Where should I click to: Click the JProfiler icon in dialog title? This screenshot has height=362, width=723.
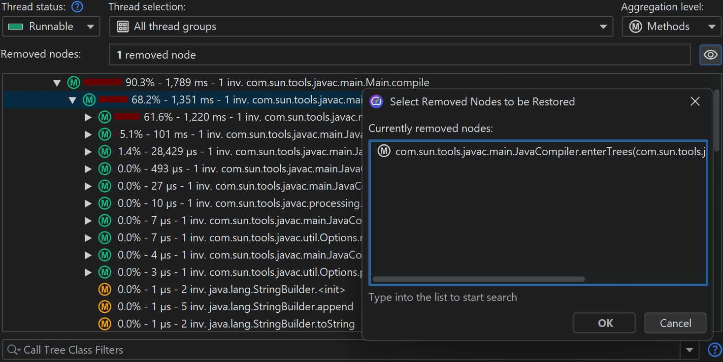[x=376, y=102]
